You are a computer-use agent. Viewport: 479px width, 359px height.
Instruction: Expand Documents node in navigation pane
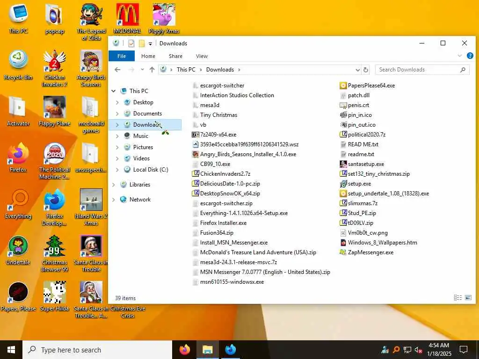click(x=117, y=114)
